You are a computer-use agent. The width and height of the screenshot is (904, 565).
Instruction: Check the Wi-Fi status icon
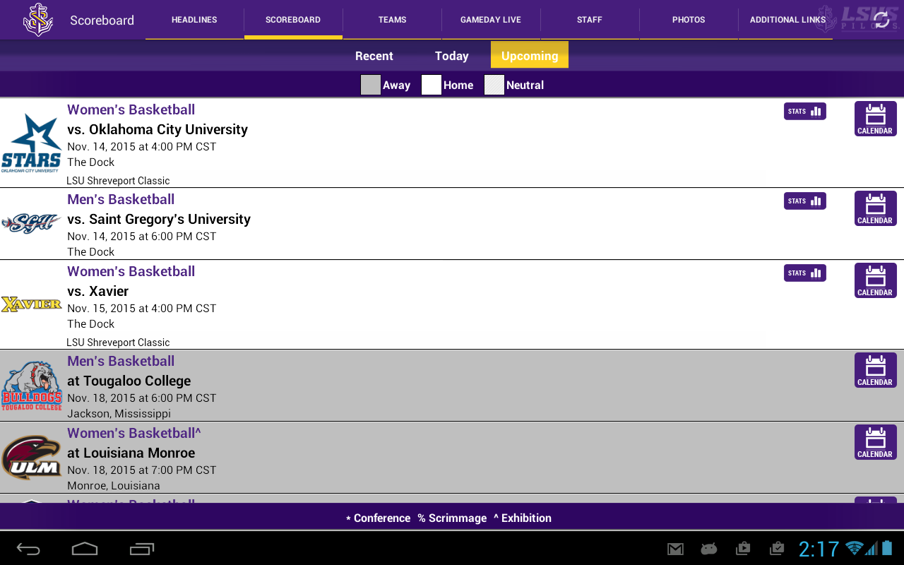pyautogui.click(x=854, y=548)
